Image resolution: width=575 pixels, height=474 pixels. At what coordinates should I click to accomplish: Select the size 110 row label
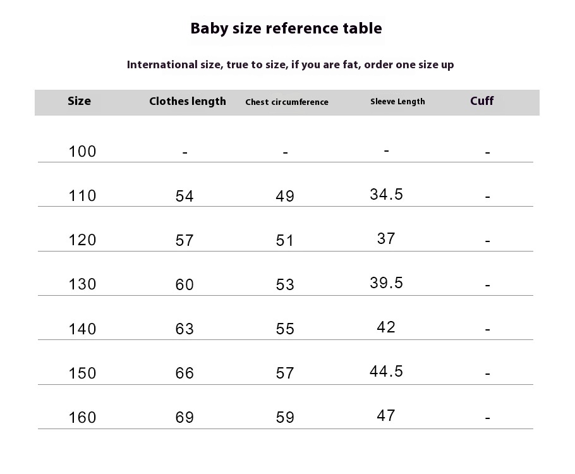[83, 195]
